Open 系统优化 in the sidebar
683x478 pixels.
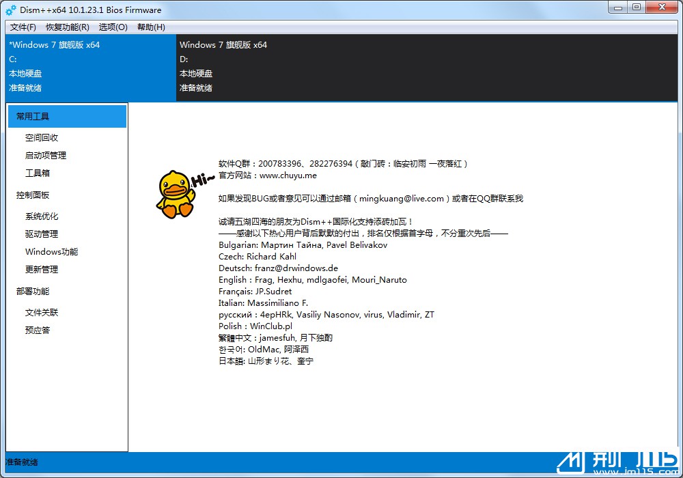pyautogui.click(x=42, y=216)
